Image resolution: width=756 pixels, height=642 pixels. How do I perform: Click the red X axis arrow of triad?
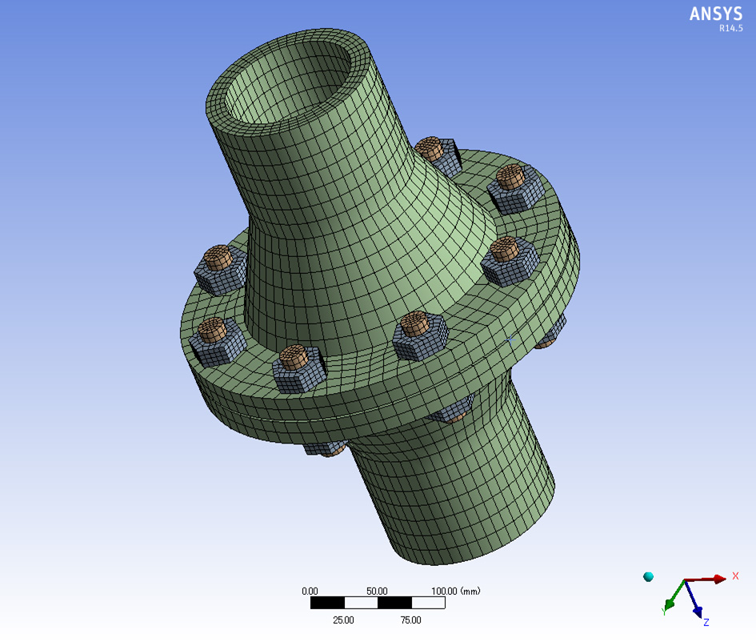[707, 579]
